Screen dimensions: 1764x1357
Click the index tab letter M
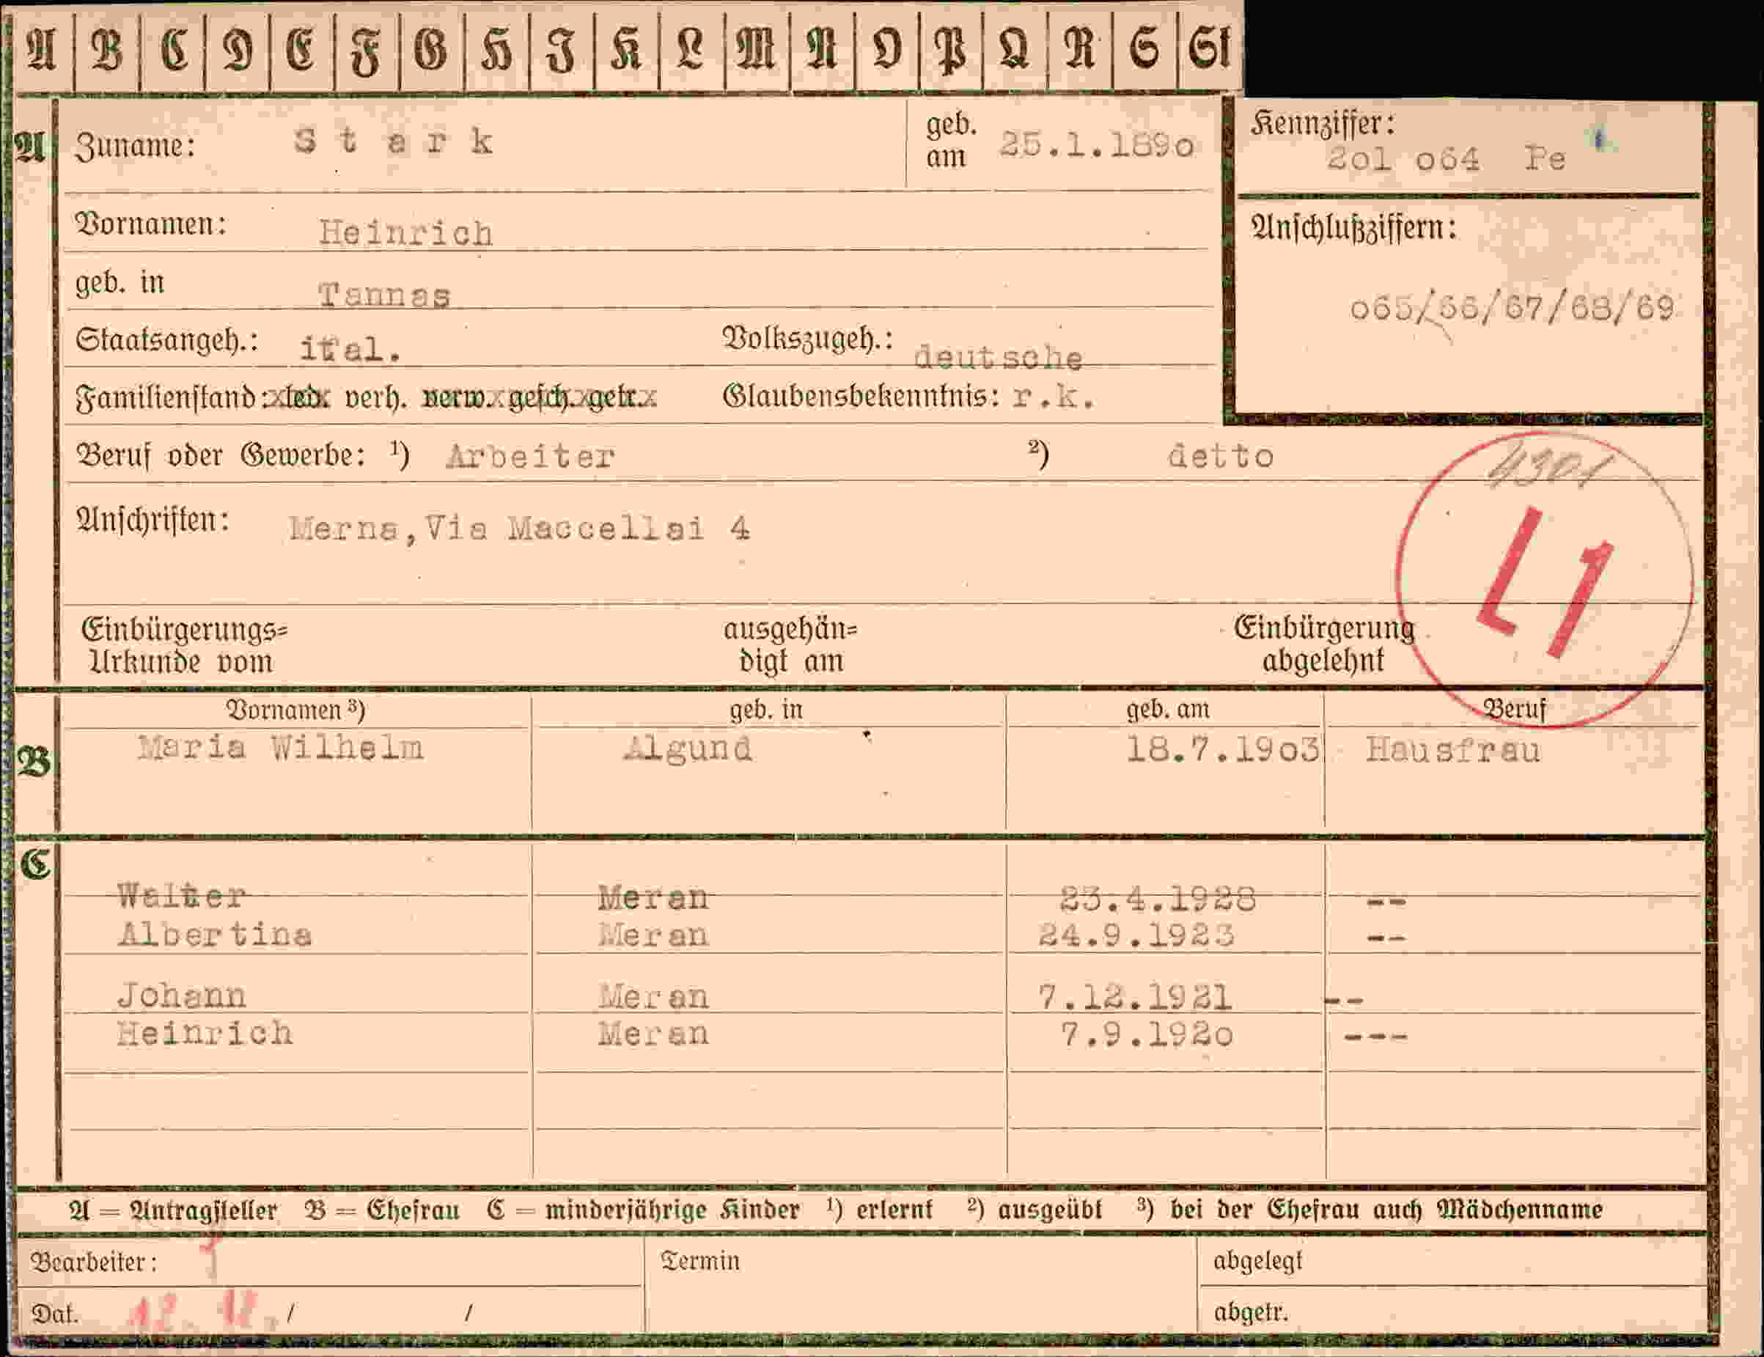click(x=756, y=50)
